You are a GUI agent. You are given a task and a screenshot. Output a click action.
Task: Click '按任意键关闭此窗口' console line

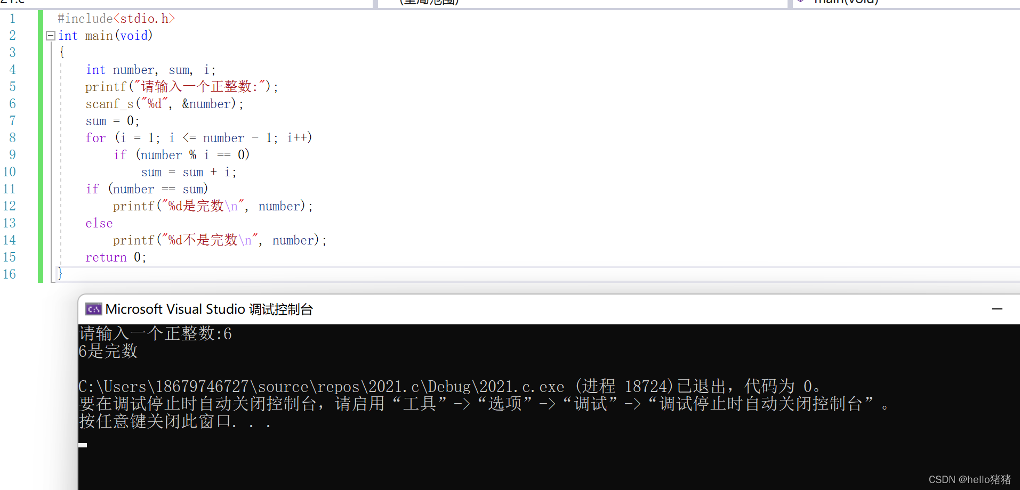pos(175,421)
